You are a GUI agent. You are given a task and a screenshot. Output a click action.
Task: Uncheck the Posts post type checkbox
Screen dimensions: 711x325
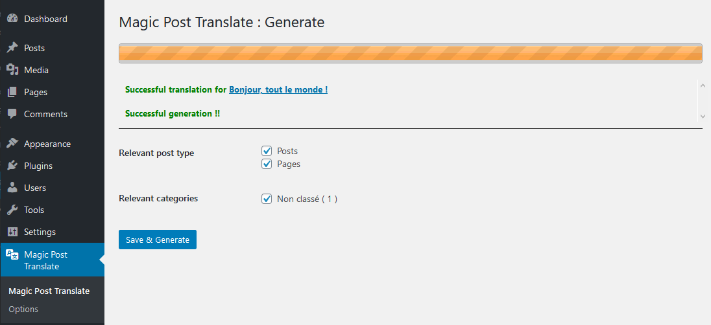pos(267,151)
